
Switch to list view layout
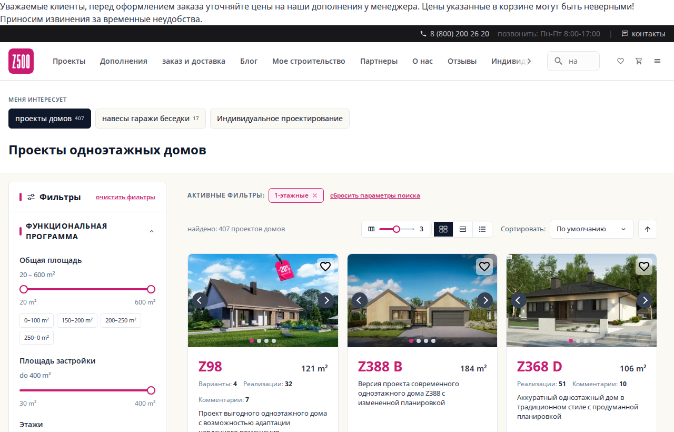[x=482, y=229]
